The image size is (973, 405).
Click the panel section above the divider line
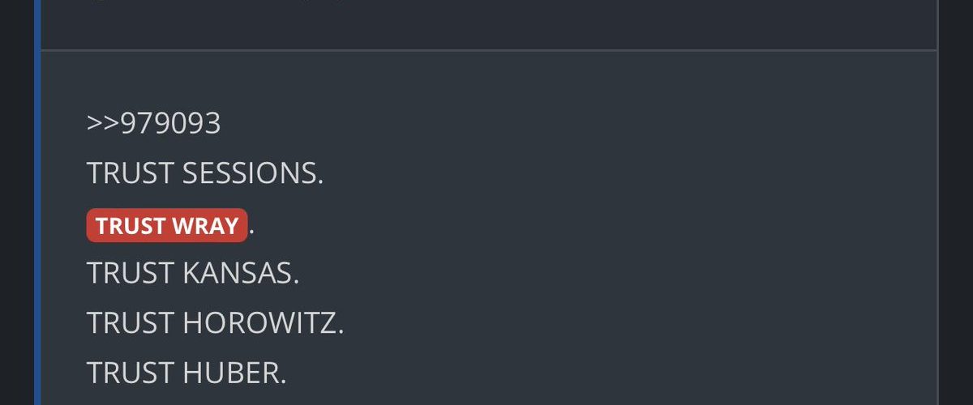pyautogui.click(x=486, y=24)
